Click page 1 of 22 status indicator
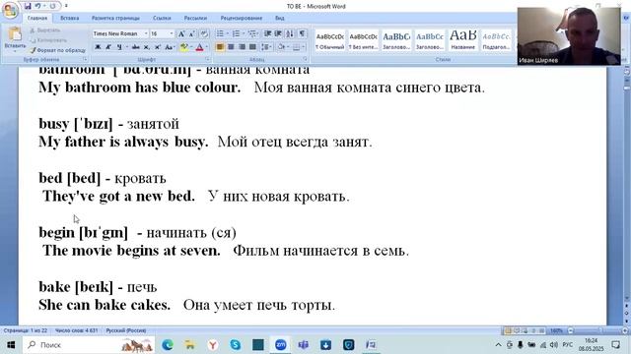Screen dimensions: 631x354 pos(26,330)
